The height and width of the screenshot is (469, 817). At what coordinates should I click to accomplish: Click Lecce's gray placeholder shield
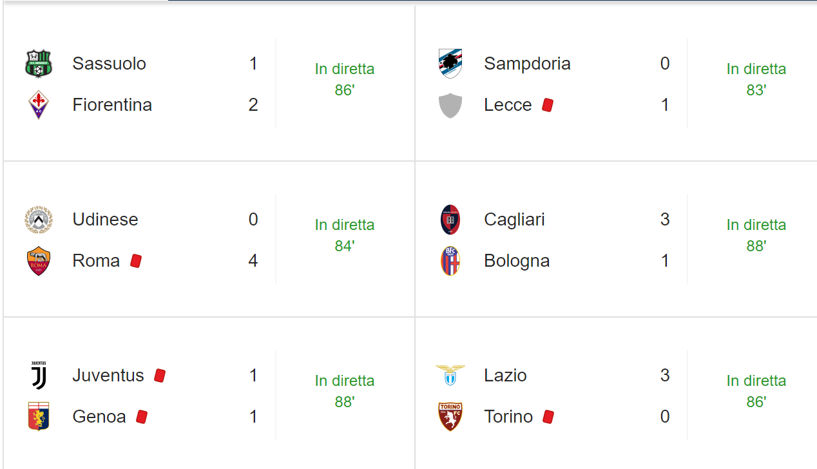coord(450,105)
